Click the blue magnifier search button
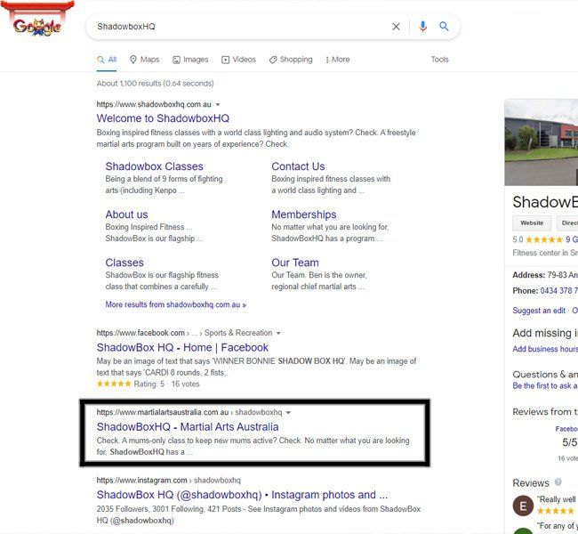 [444, 26]
